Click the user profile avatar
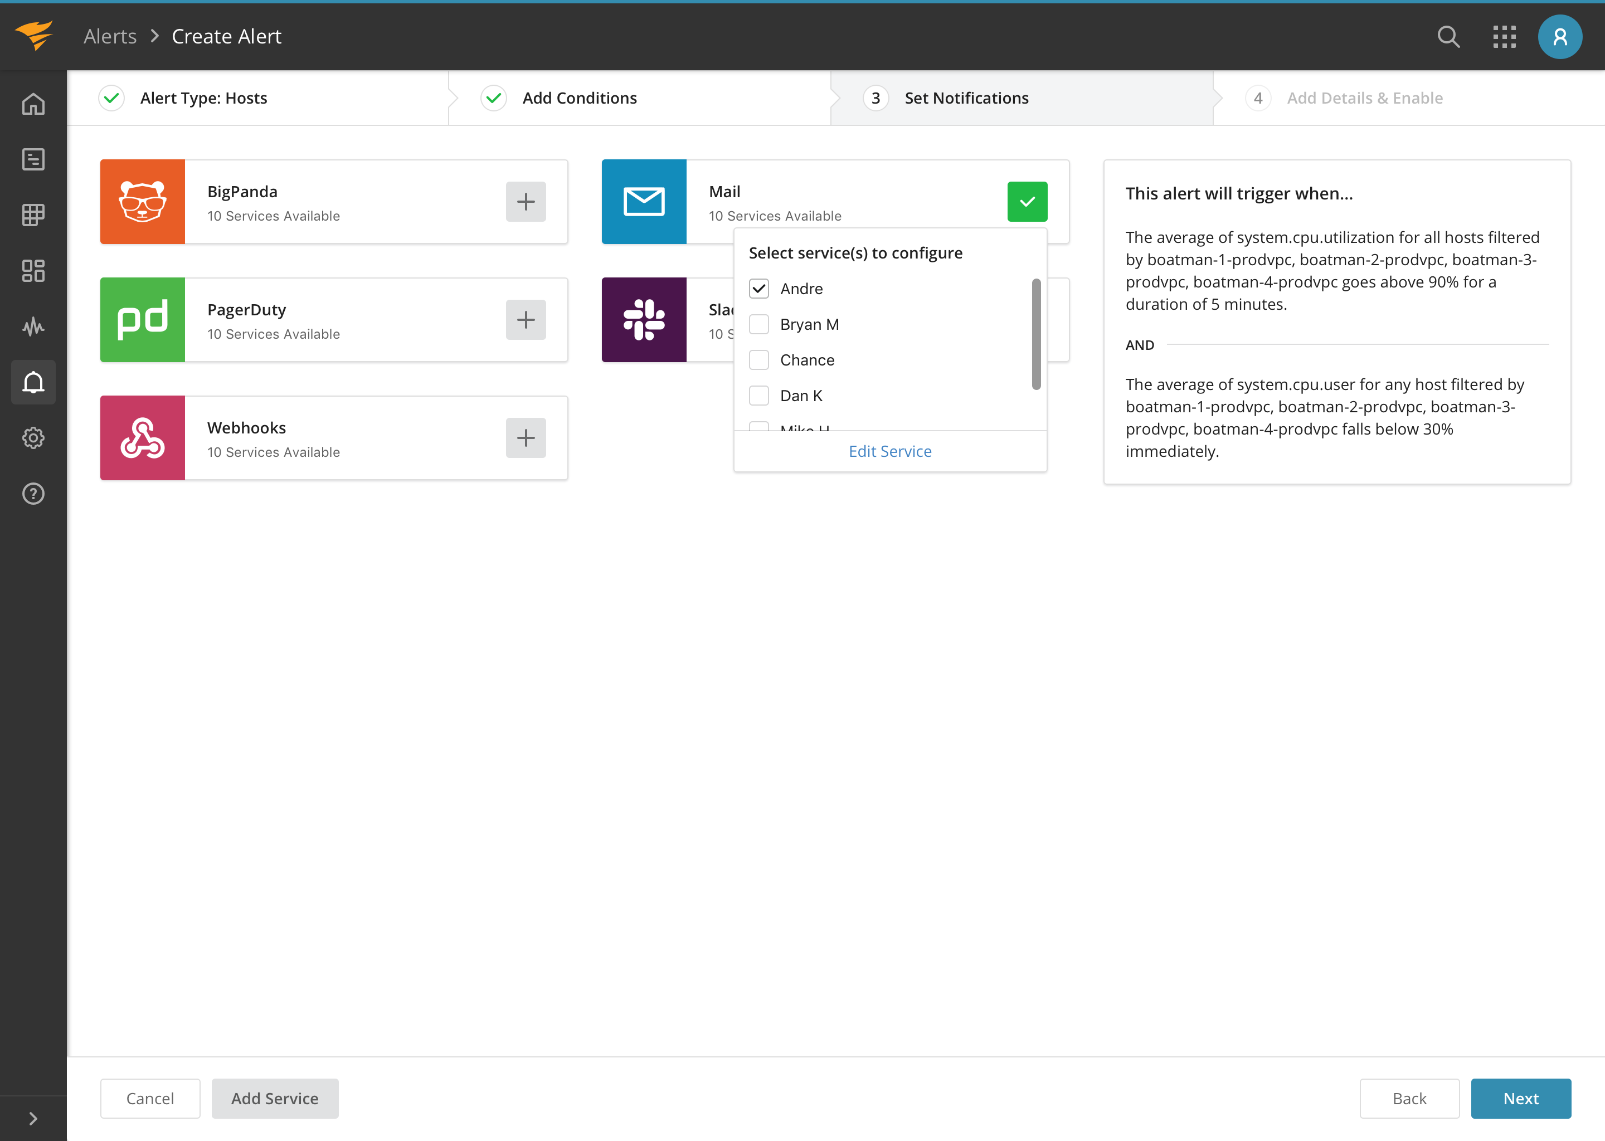This screenshot has width=1605, height=1141. pos(1559,37)
